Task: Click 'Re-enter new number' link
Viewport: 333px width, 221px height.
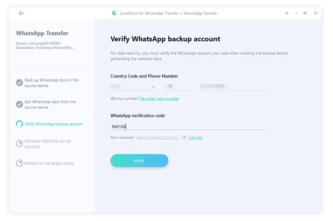Action: (x=160, y=98)
